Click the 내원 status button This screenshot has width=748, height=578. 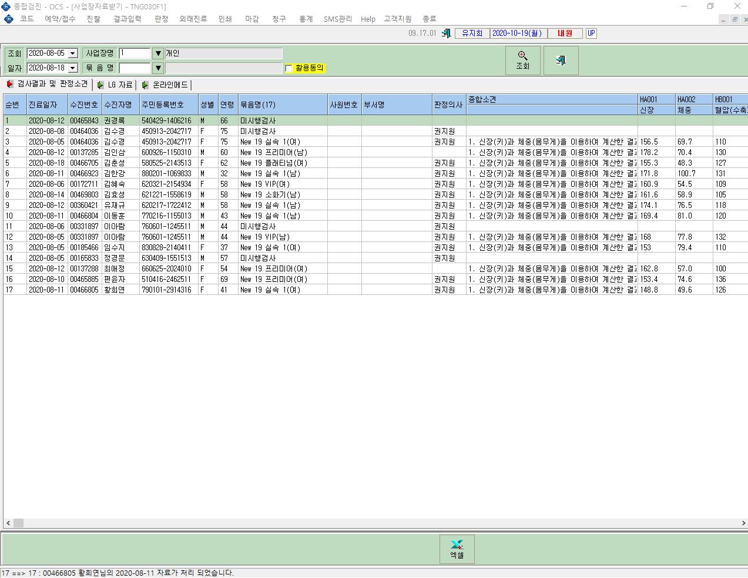point(565,33)
